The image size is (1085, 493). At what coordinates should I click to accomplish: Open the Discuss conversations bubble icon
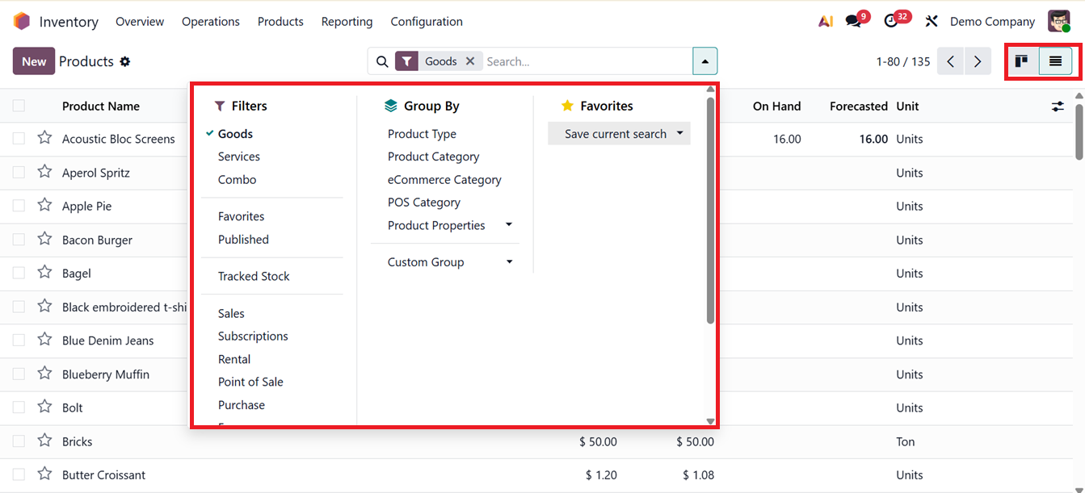pos(853,21)
